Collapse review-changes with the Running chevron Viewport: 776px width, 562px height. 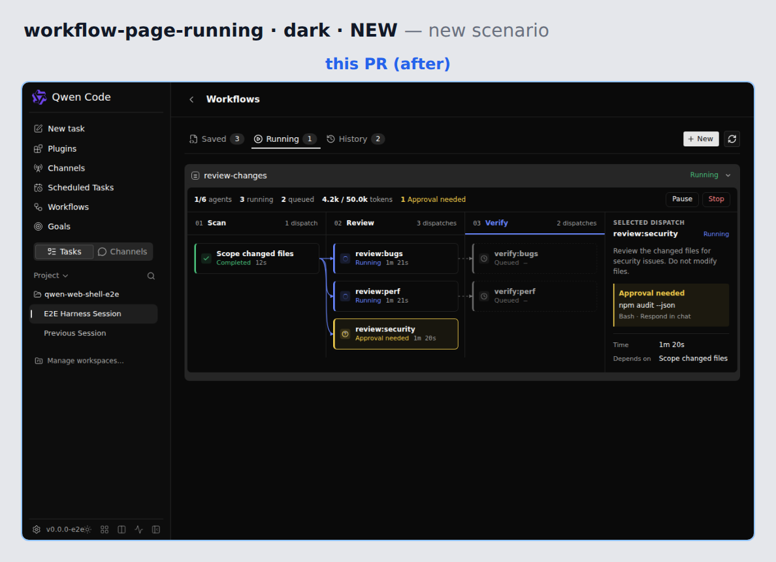pos(728,175)
